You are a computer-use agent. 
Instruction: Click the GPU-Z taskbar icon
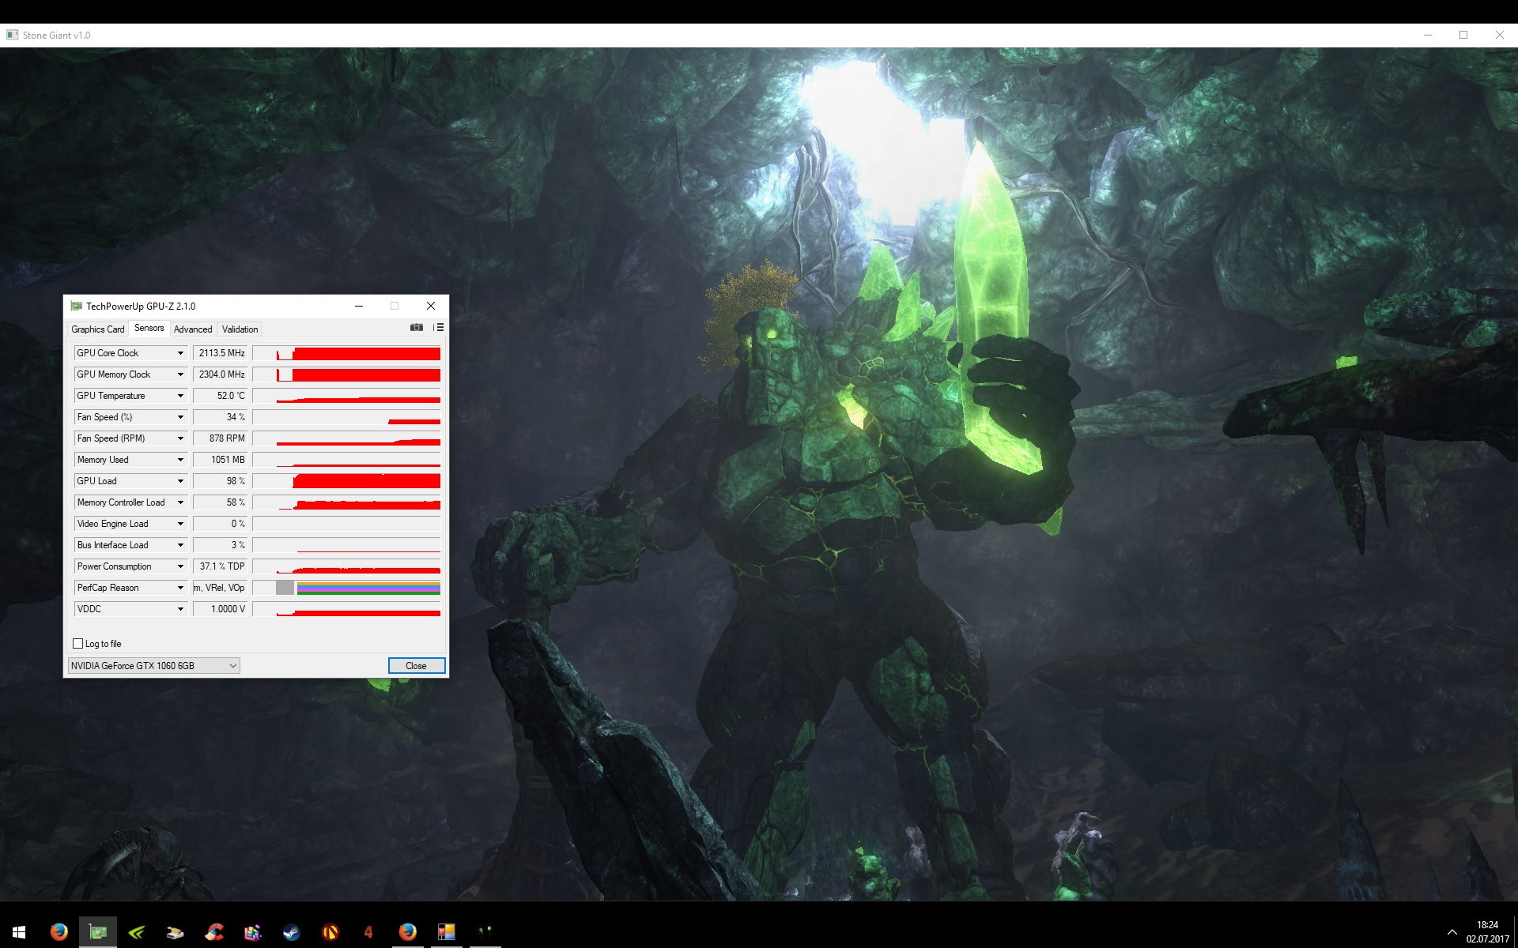(x=98, y=932)
